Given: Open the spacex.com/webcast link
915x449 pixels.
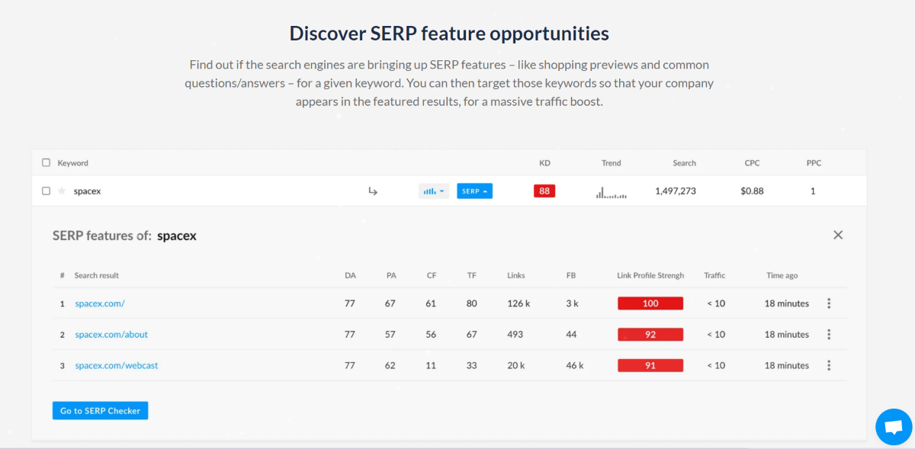Looking at the screenshot, I should pos(117,365).
